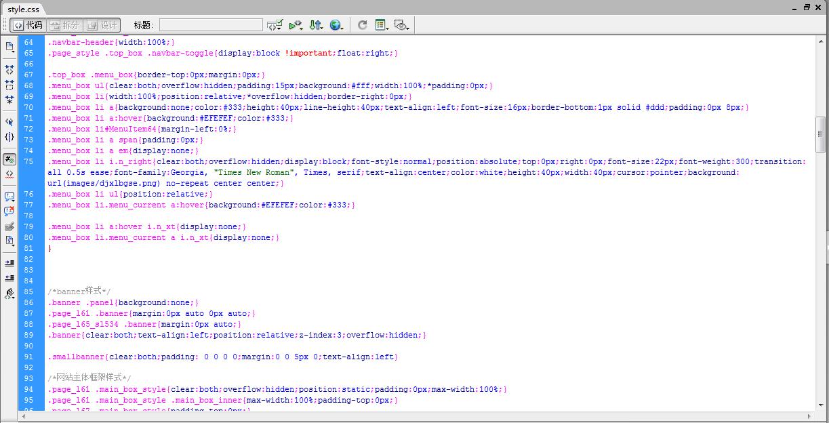The image size is (829, 423).
Task: Indent the selected code
Action: click(x=9, y=263)
